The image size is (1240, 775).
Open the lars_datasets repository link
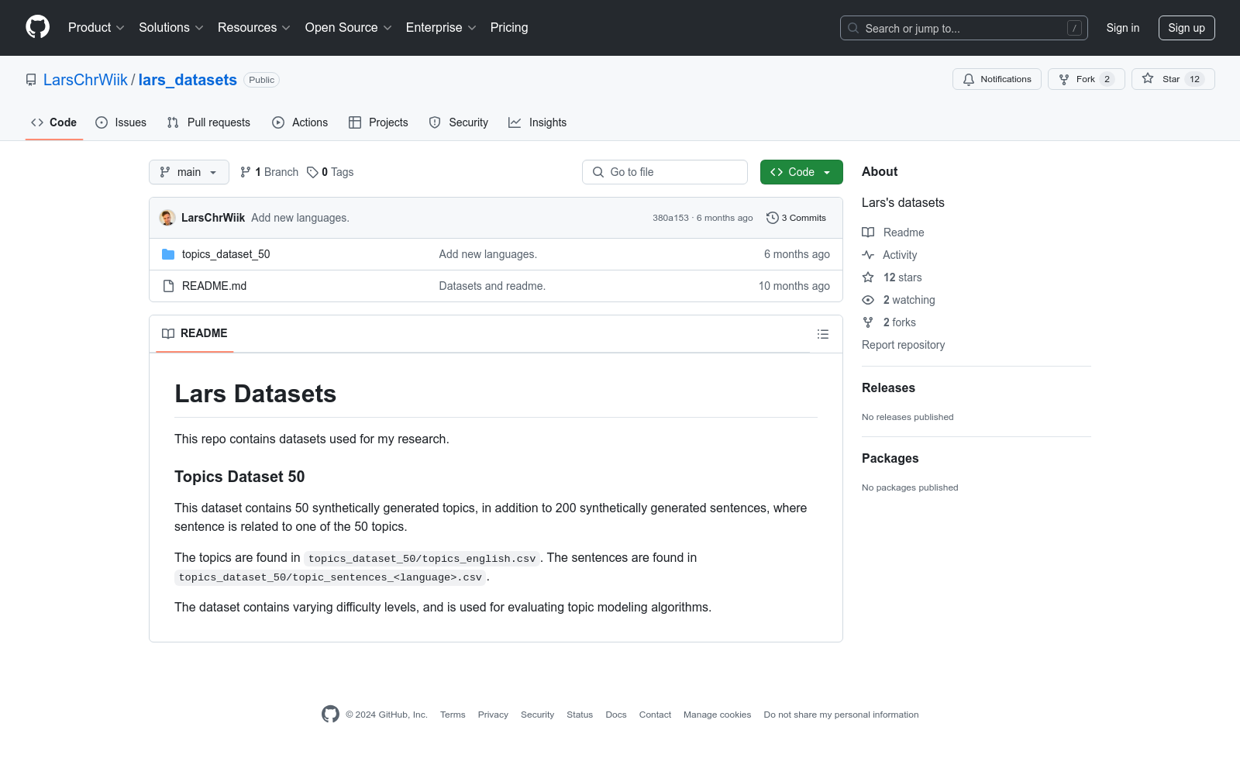(x=188, y=80)
